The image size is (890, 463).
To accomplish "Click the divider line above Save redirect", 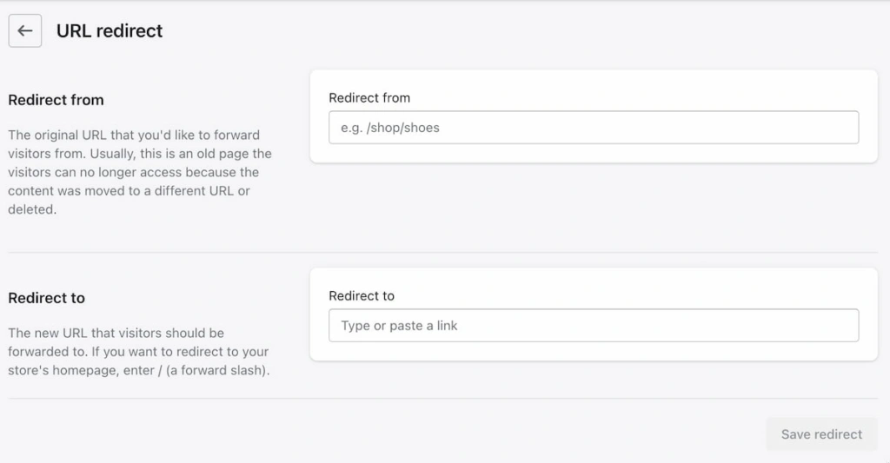I will pyautogui.click(x=443, y=399).
